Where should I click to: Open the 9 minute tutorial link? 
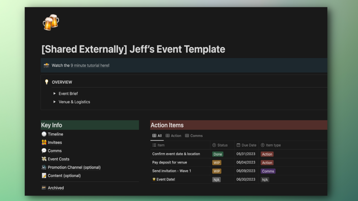tap(89, 65)
